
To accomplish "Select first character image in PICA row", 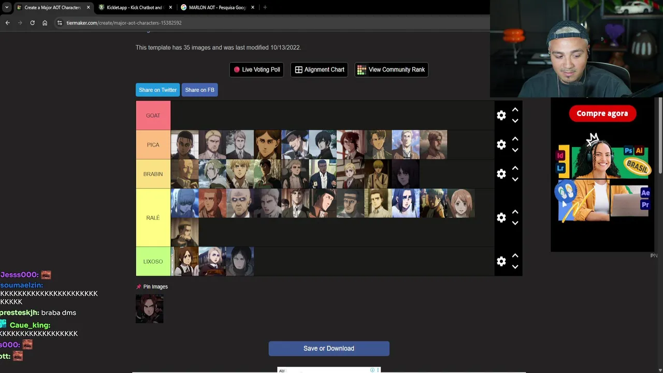I will [184, 145].
